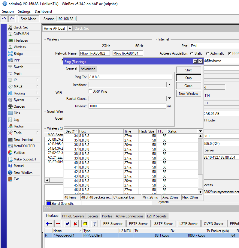Expand the Packet Count dropdown arrow
This screenshot has width=239, height=248.
[x=169, y=98]
